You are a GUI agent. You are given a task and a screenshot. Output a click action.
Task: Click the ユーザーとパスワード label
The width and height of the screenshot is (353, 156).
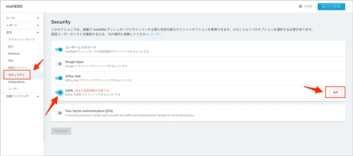click(x=81, y=47)
